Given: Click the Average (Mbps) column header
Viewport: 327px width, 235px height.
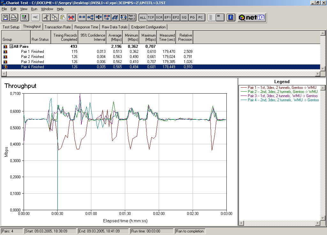Looking at the screenshot, I should (115, 37).
